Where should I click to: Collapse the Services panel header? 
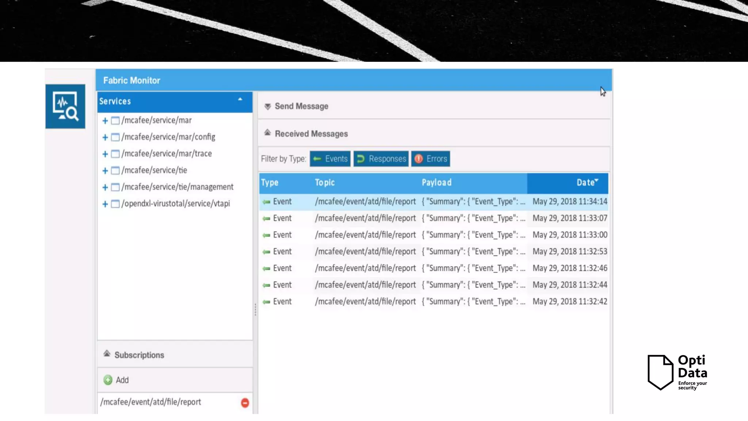pyautogui.click(x=240, y=99)
